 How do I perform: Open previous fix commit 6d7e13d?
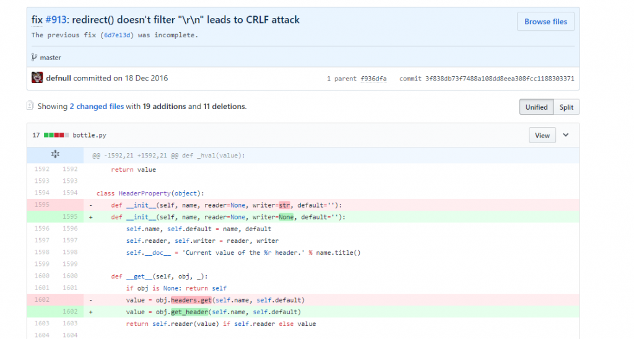coord(117,35)
